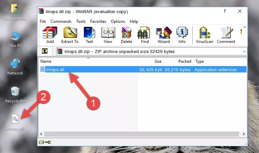The image size is (259, 153).
Task: Click the horizontal scrollbar right arrow
Action: [x=244, y=134]
